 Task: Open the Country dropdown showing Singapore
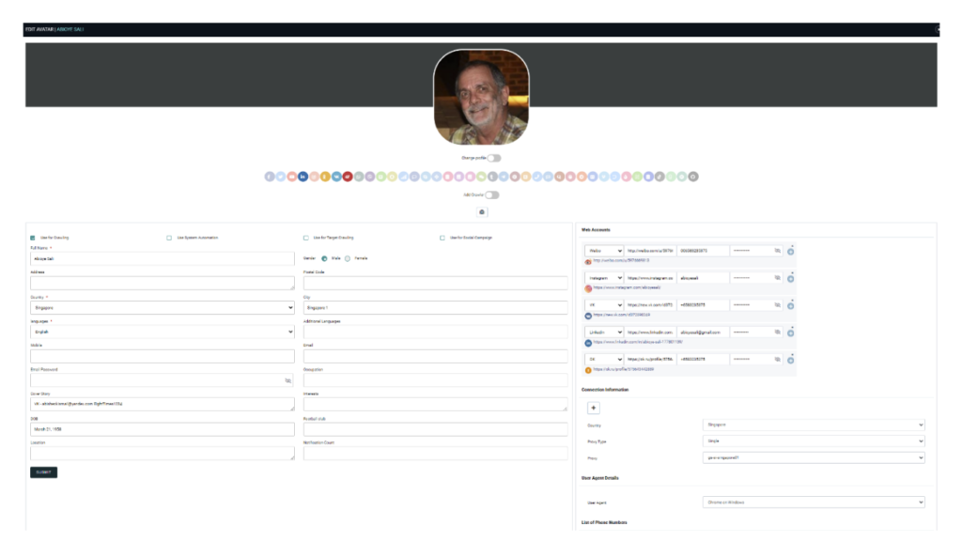(x=162, y=307)
